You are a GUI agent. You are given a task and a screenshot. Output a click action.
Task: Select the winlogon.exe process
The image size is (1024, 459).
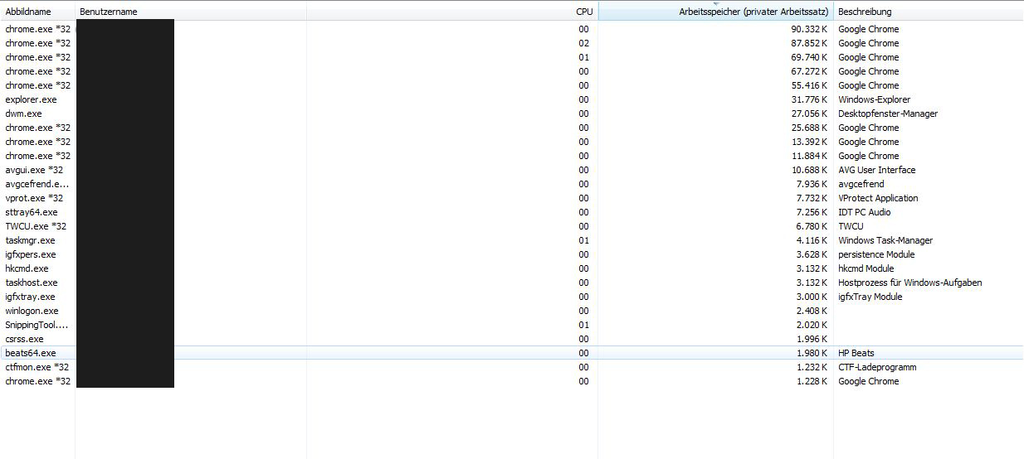tap(512, 311)
